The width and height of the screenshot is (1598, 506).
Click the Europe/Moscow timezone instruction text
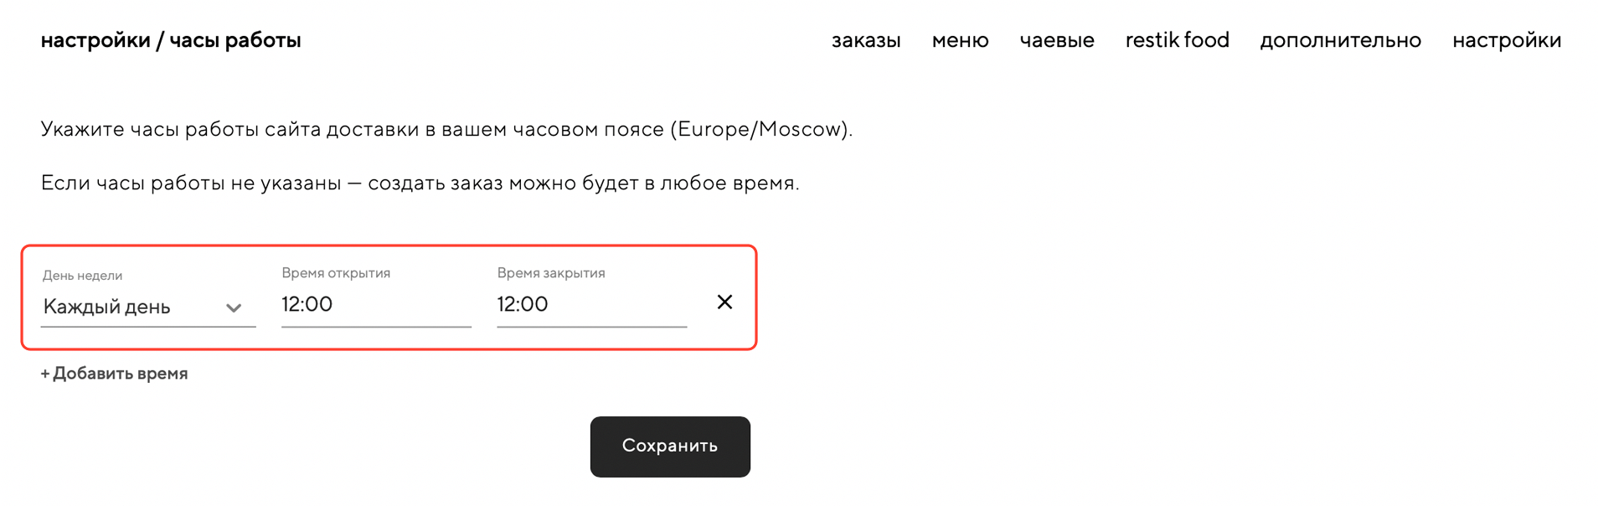446,129
